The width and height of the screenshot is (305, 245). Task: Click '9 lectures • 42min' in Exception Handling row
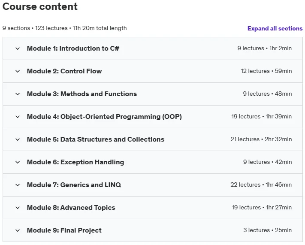tap(267, 162)
